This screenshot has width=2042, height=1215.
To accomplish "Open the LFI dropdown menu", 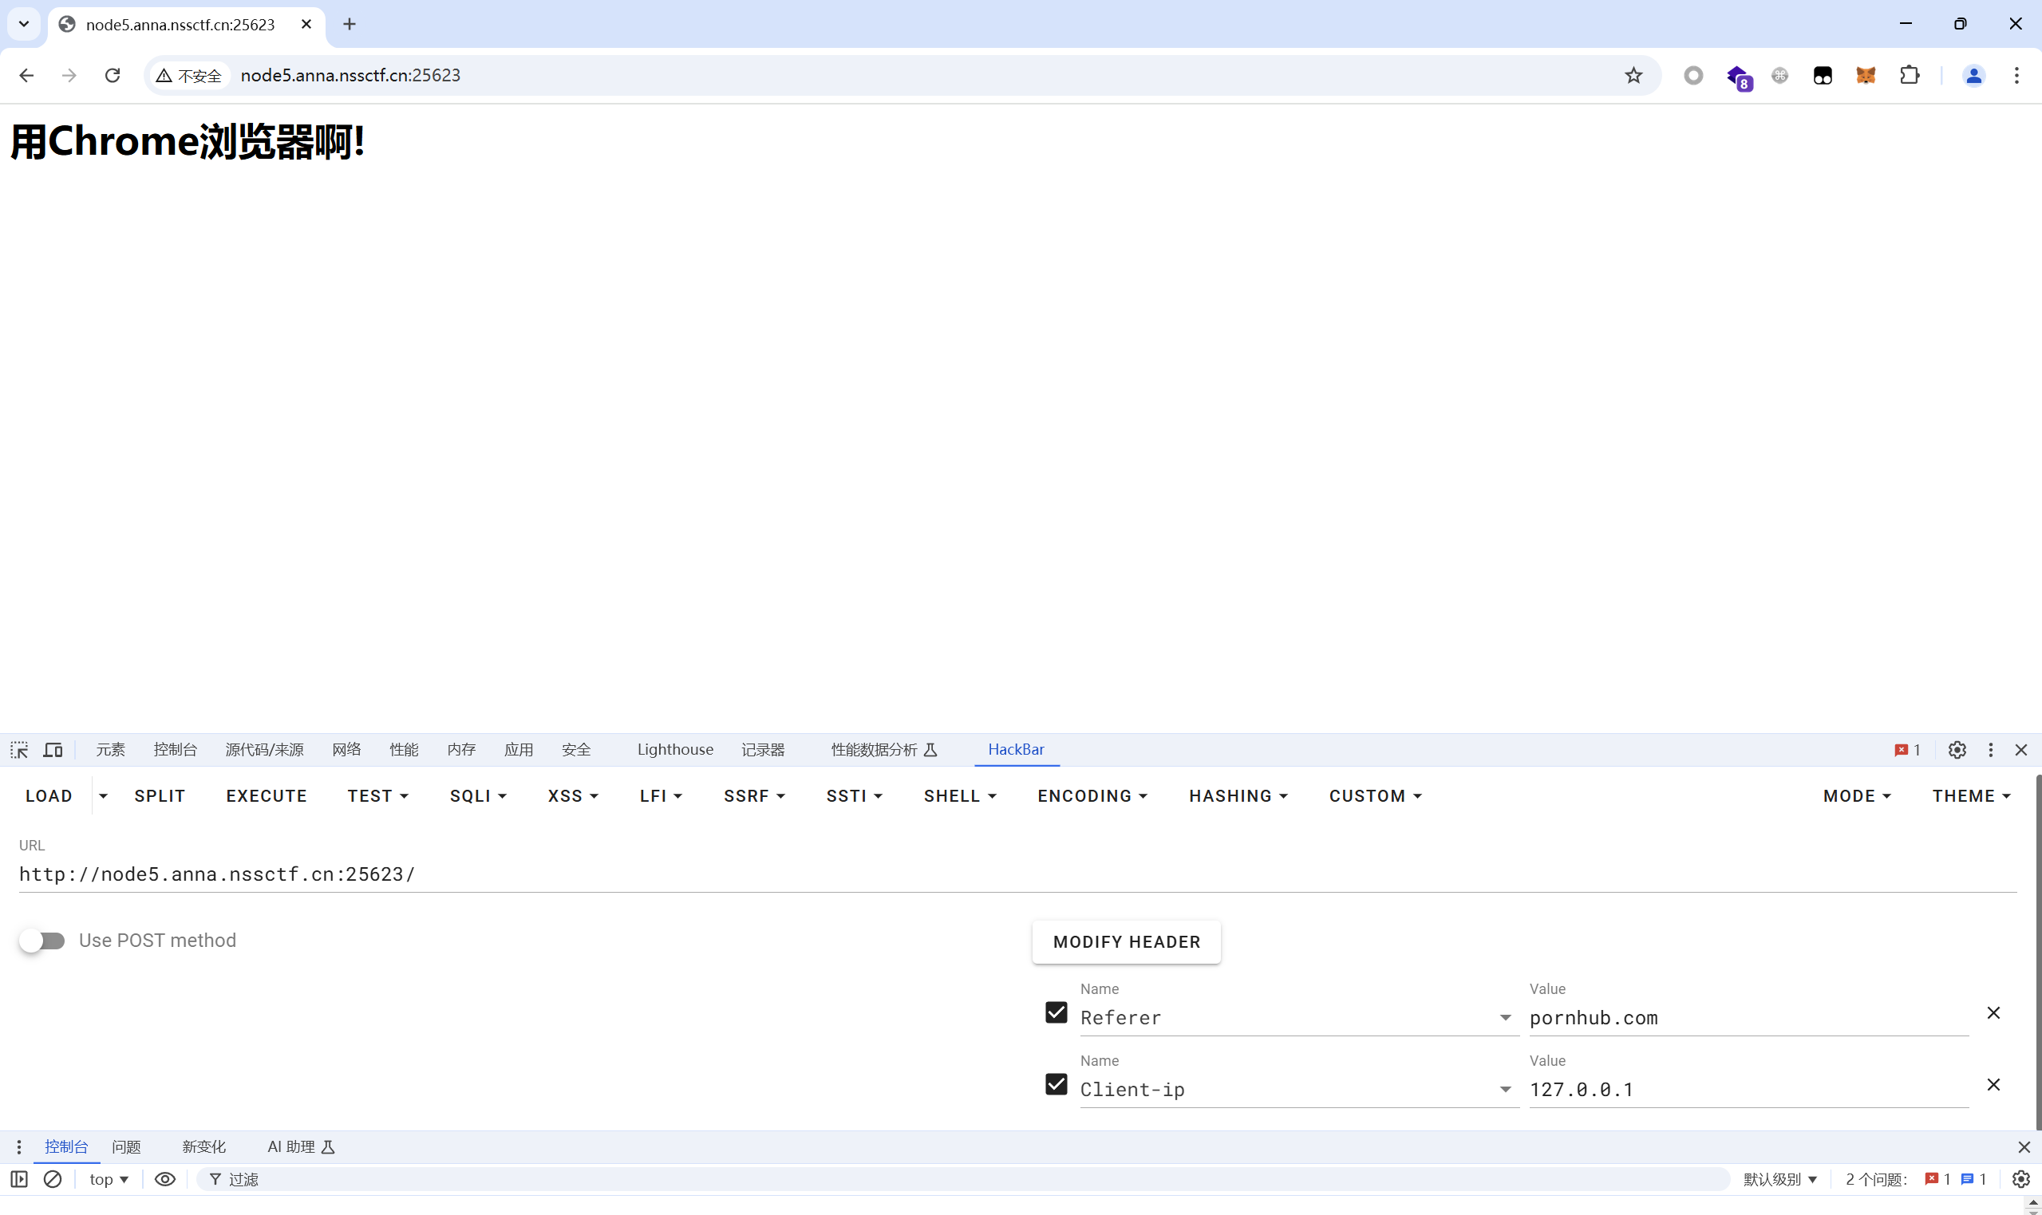I will coord(661,796).
